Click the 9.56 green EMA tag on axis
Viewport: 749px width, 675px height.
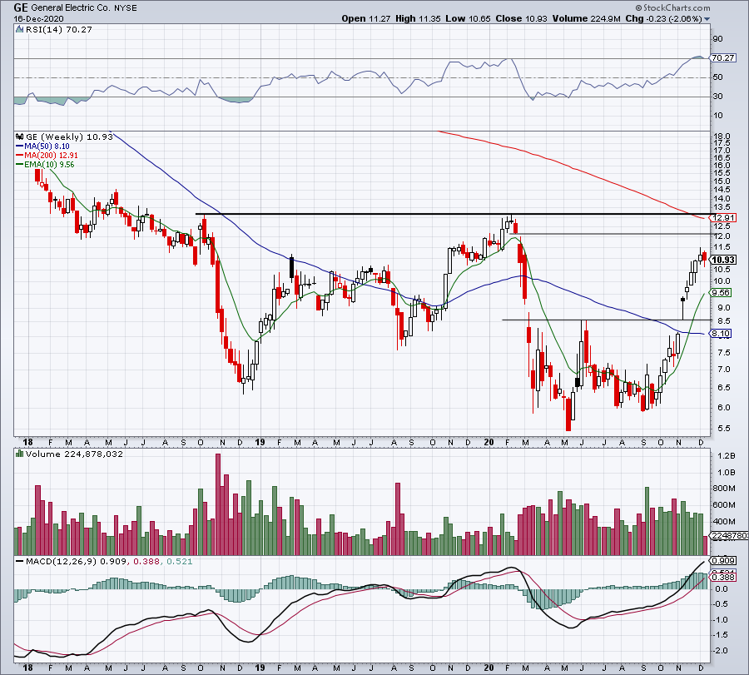coord(722,292)
